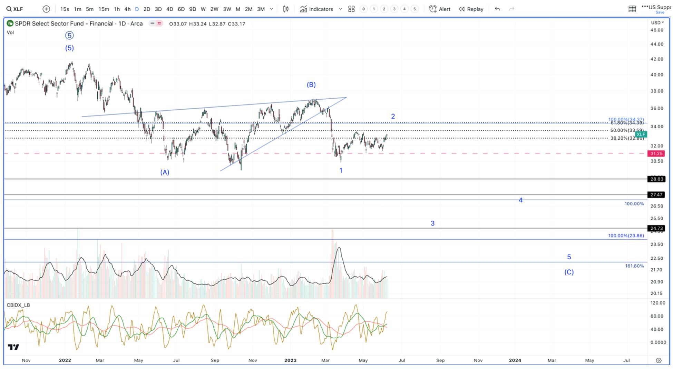This screenshot has width=673, height=369.
Task: Open chart settings gear at bottom right
Action: coord(659,360)
